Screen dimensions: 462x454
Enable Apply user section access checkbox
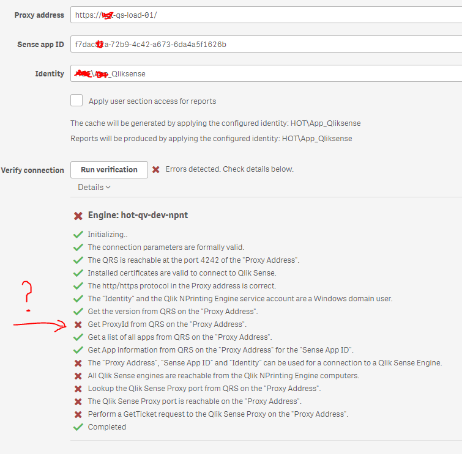[x=76, y=101]
